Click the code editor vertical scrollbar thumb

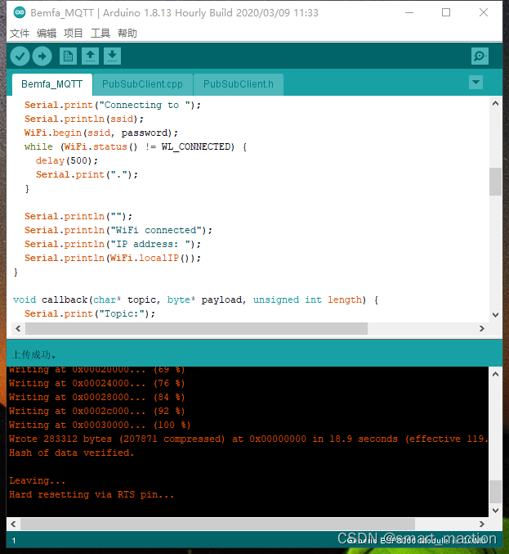[x=495, y=182]
